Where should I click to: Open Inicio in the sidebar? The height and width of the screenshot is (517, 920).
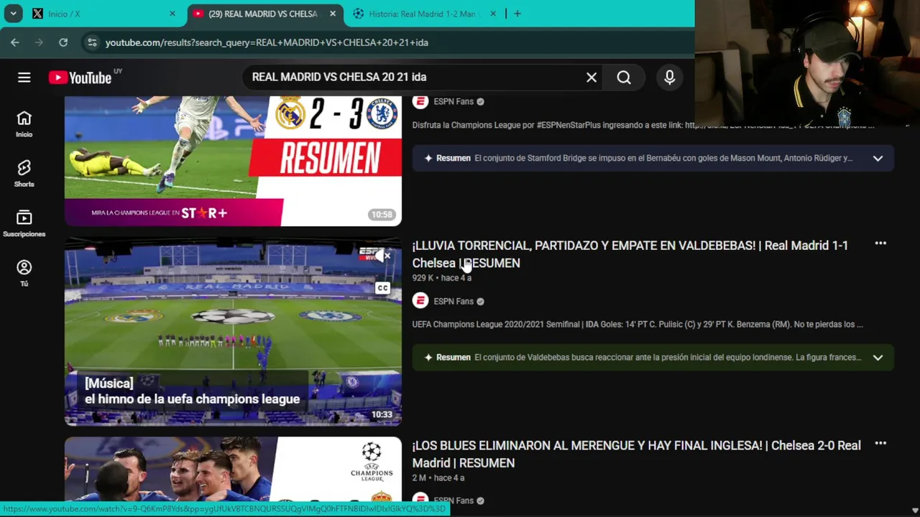coord(24,124)
